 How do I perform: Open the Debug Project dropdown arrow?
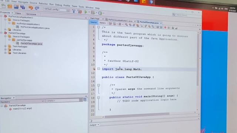96,13
